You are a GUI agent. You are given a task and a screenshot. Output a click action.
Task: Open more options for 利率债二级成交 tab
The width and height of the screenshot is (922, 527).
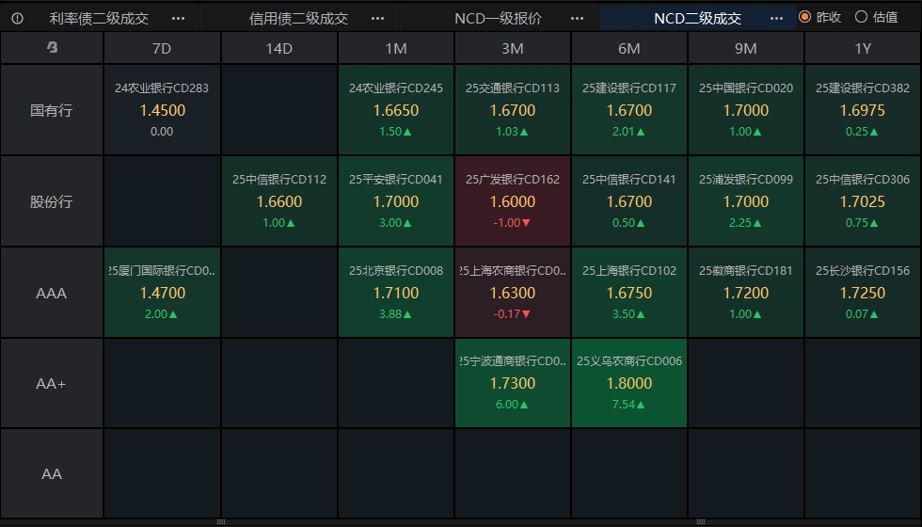(x=178, y=18)
